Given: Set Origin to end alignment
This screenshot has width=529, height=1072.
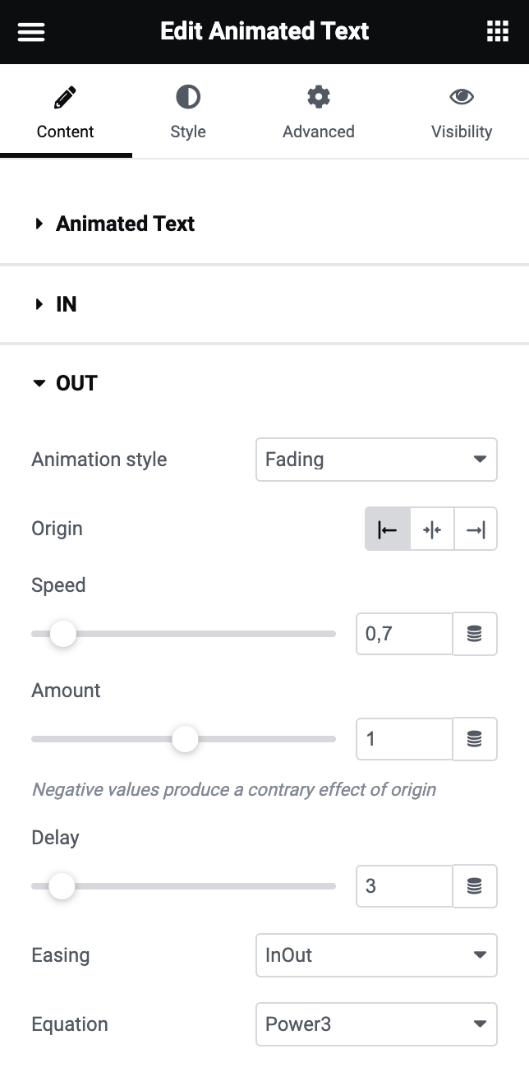Looking at the screenshot, I should [x=476, y=529].
